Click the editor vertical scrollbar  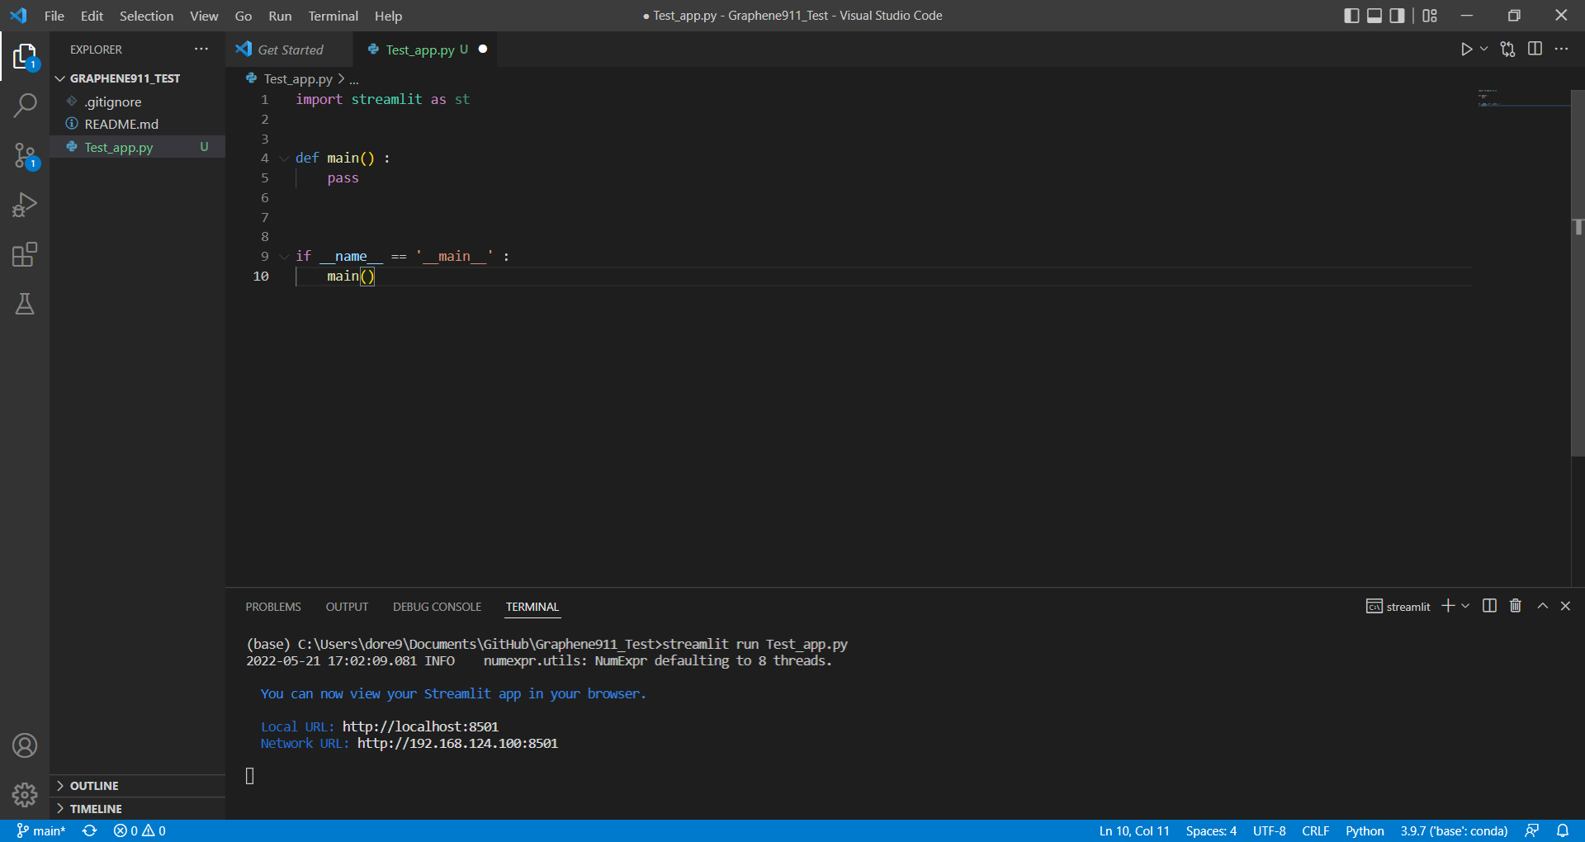pyautogui.click(x=1578, y=272)
